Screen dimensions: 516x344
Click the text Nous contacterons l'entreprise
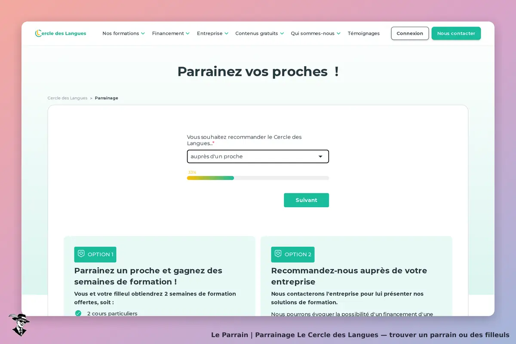pos(347,298)
